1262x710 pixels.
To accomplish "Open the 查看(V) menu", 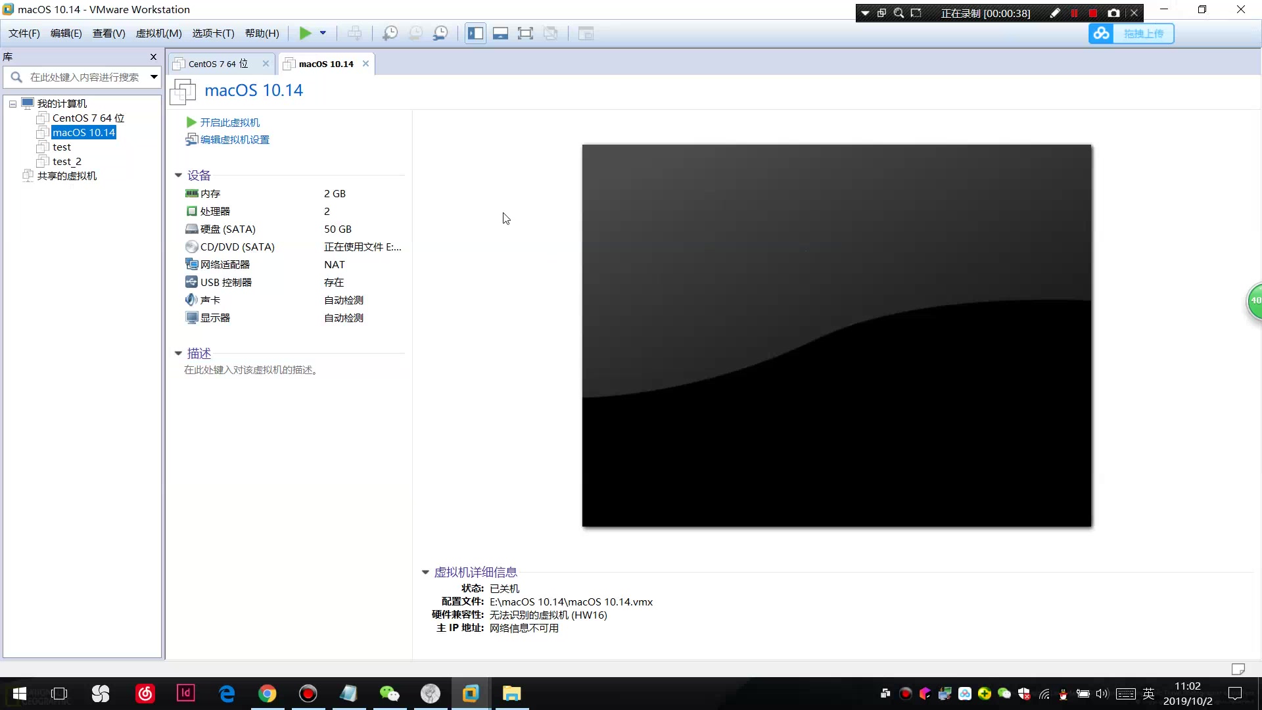I will 108,34.
